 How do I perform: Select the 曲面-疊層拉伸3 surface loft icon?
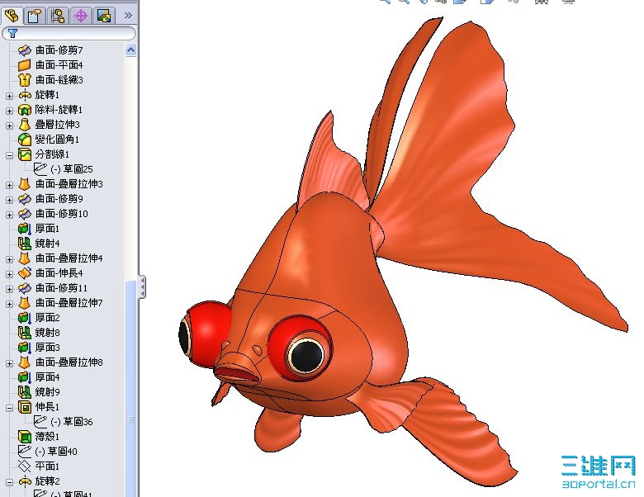pos(25,184)
